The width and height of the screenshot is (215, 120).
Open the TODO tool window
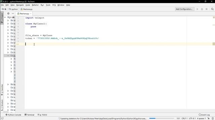click(x=42, y=115)
